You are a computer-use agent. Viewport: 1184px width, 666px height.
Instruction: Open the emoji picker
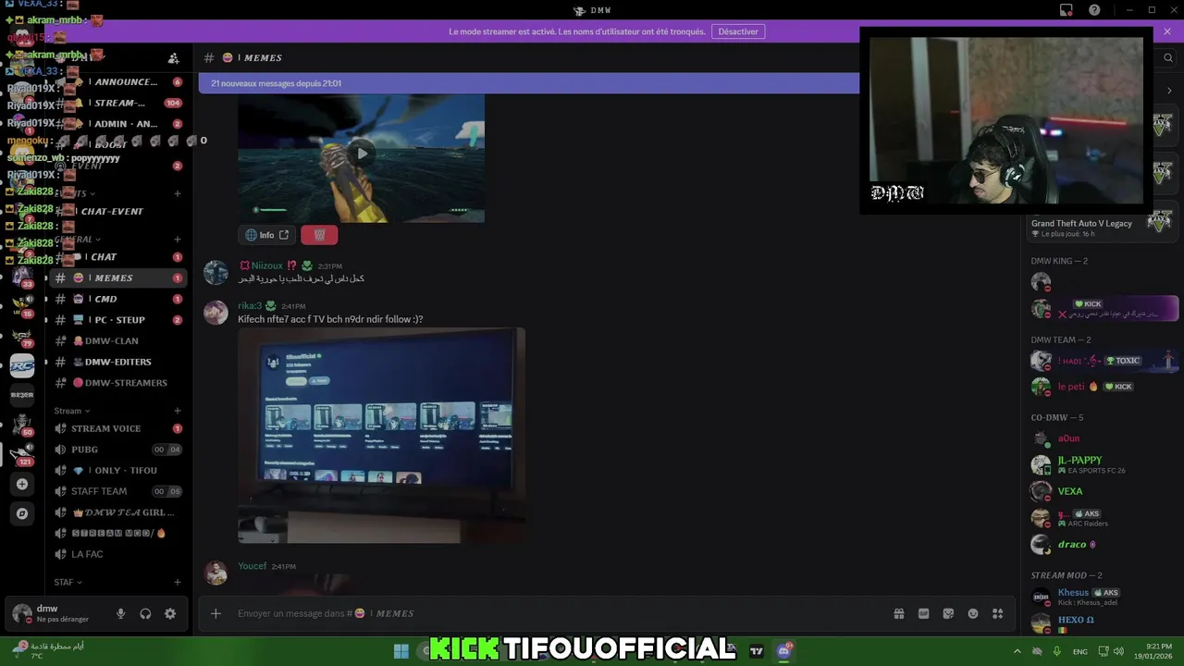pyautogui.click(x=973, y=613)
